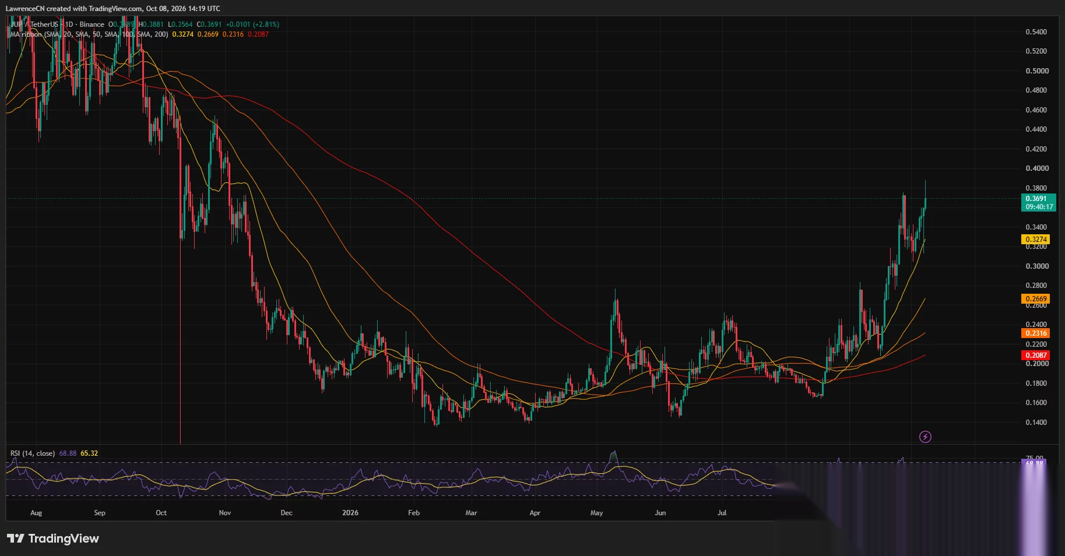
Task: Select the JUP / TetherUS symbol title
Action: coord(34,24)
